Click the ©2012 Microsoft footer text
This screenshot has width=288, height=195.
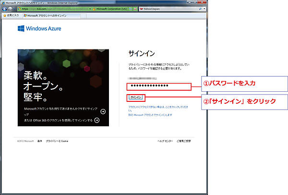point(25,141)
